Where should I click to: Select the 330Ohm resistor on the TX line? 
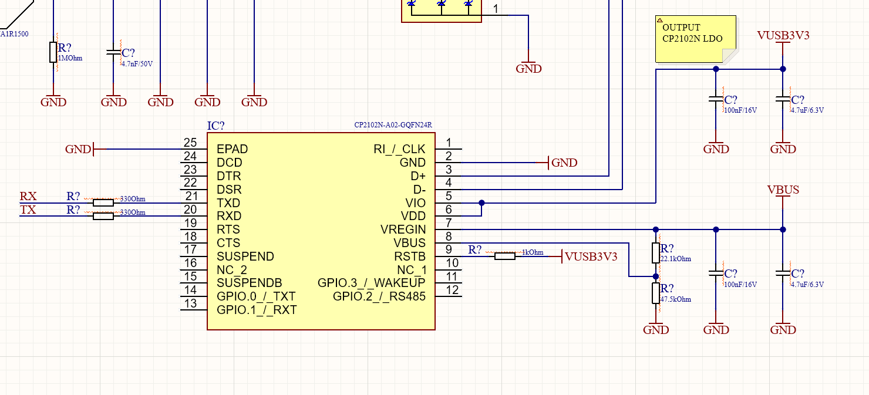pos(103,216)
